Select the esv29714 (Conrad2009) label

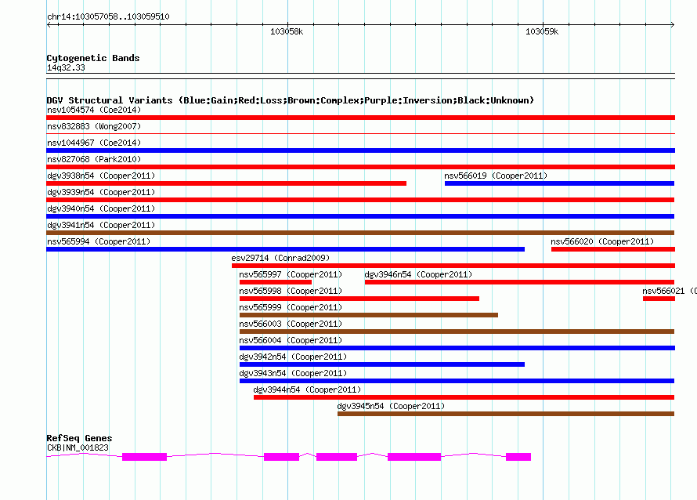pyautogui.click(x=280, y=258)
